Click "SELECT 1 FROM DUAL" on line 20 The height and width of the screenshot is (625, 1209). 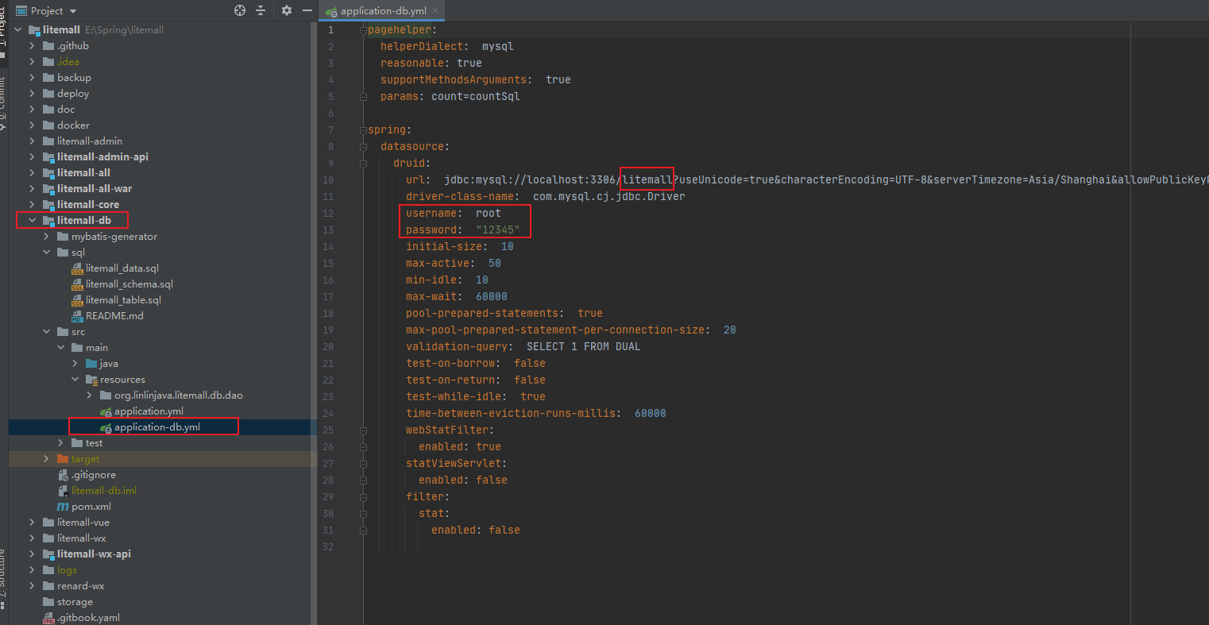click(584, 346)
